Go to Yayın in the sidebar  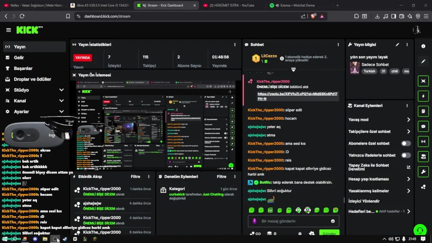click(34, 47)
